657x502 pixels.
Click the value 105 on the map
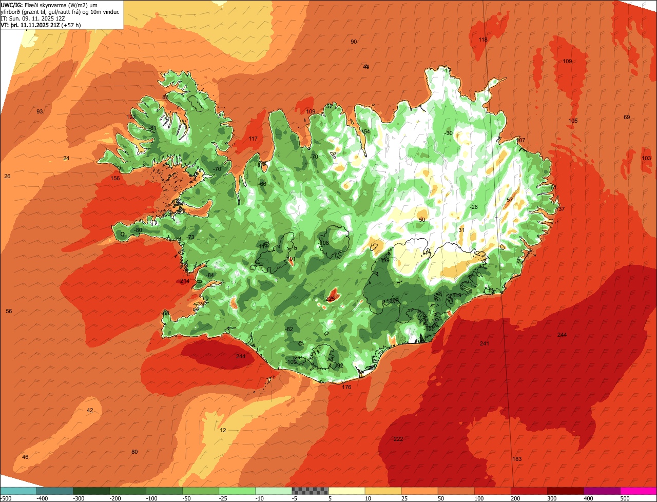(573, 121)
